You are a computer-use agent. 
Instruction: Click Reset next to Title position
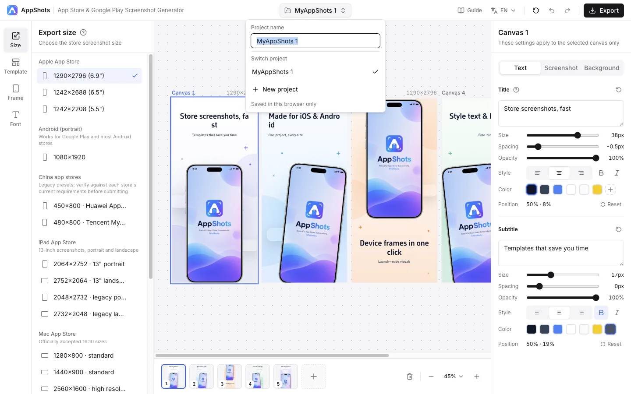[611, 204]
